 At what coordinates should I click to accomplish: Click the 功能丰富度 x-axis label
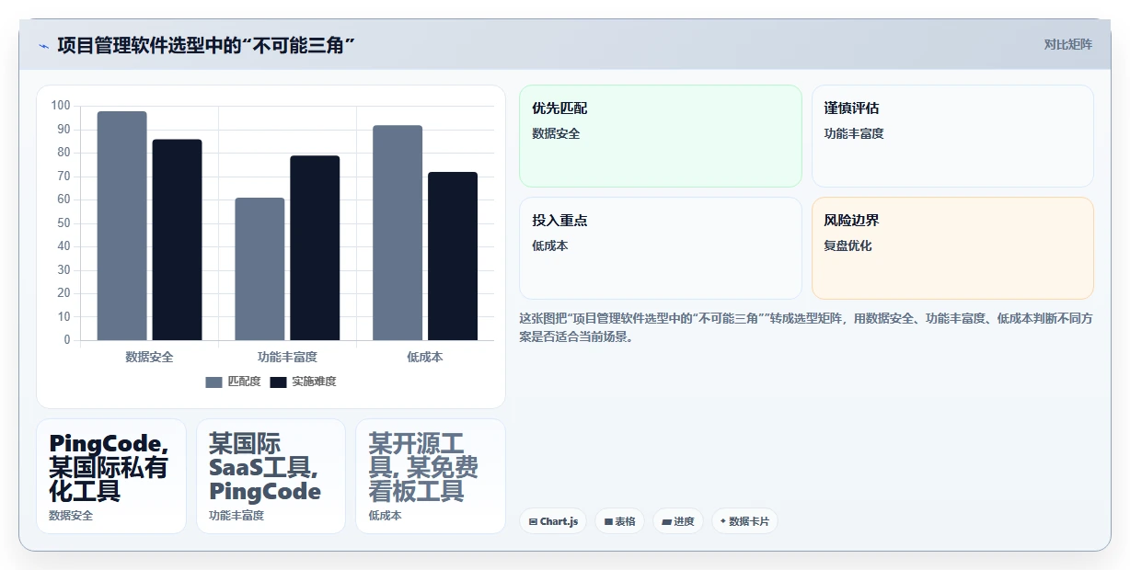287,357
